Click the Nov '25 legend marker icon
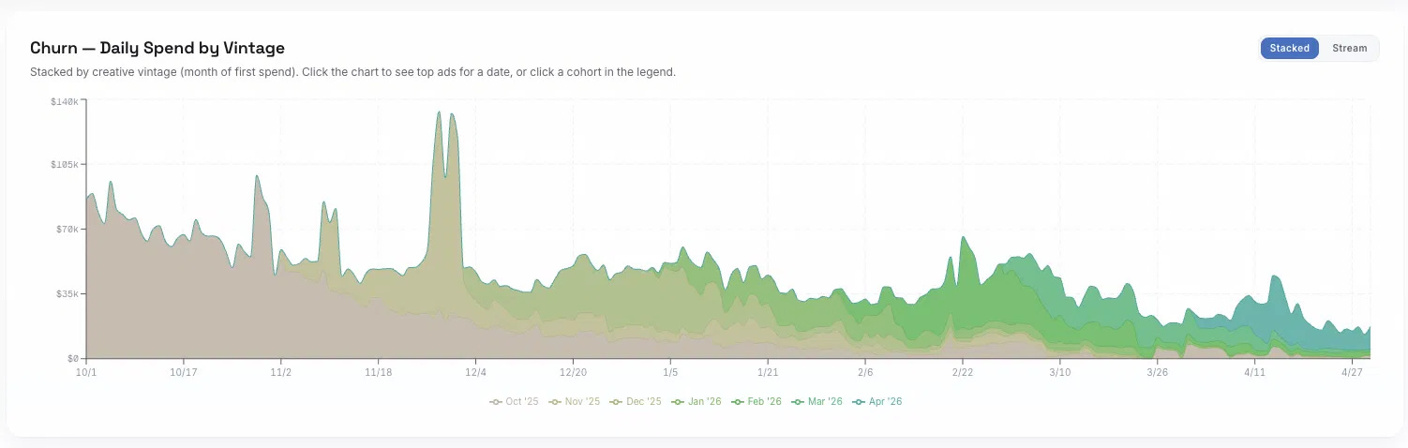Image resolution: width=1408 pixels, height=448 pixels. pyautogui.click(x=555, y=402)
